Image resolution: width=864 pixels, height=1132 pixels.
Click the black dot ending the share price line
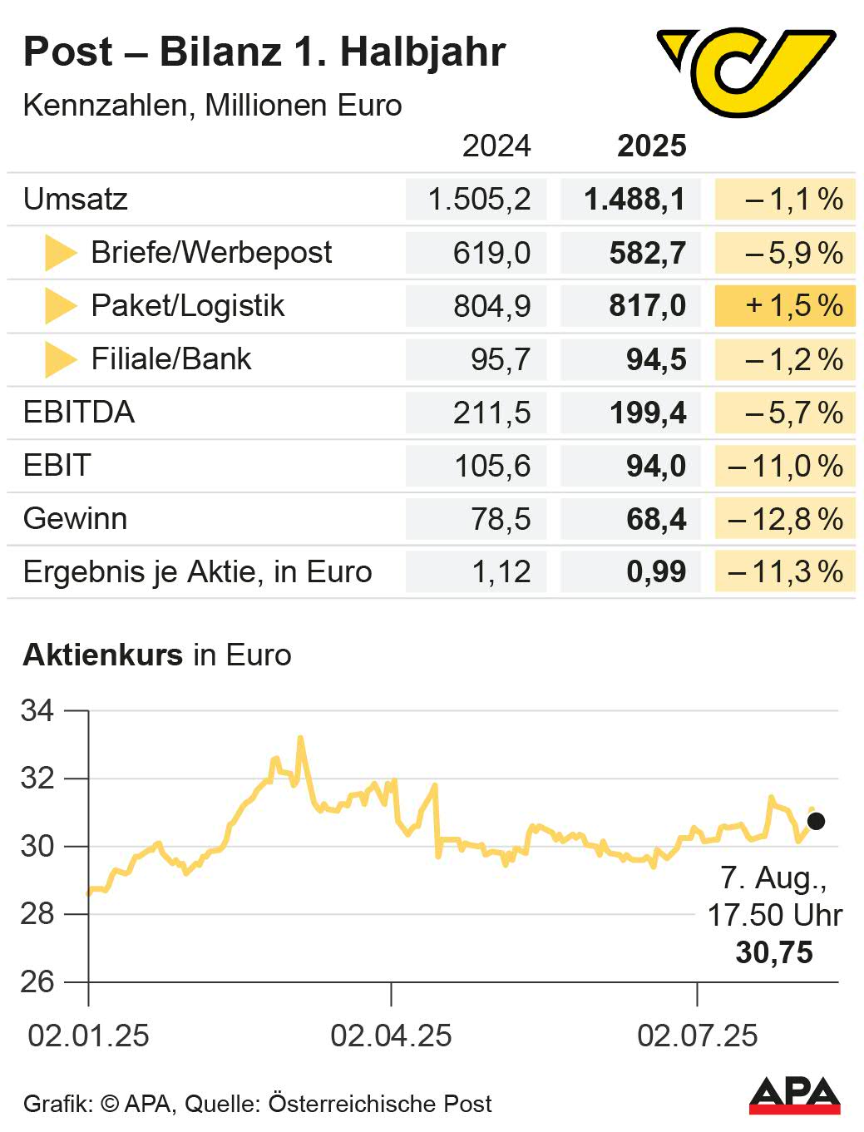coord(816,821)
